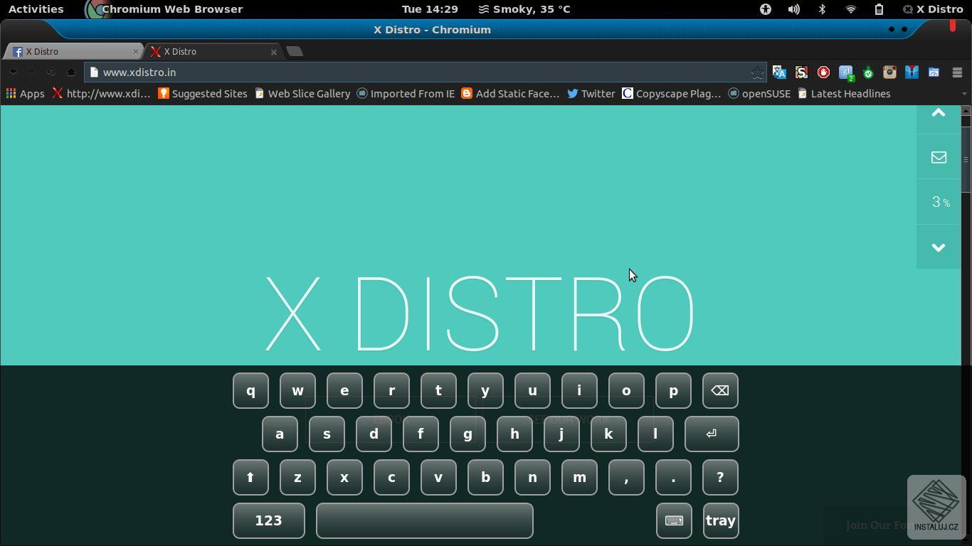Image resolution: width=972 pixels, height=546 pixels.
Task: Toggle the shift key on the on-screen keyboard
Action: tap(250, 478)
